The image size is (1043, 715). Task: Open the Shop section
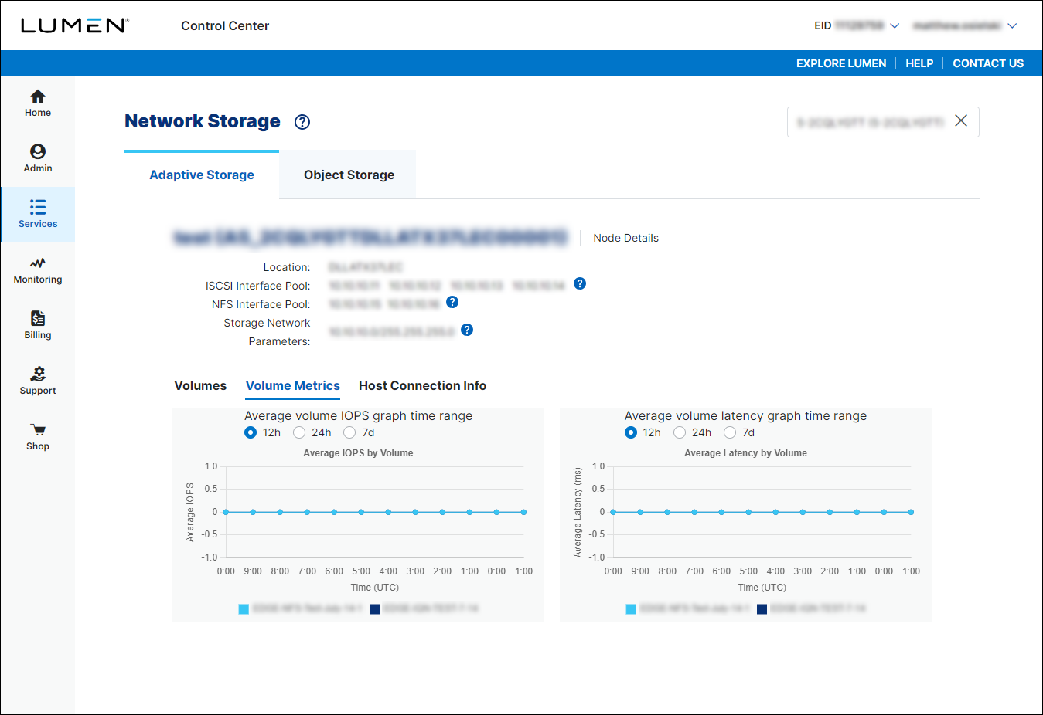[x=38, y=437]
